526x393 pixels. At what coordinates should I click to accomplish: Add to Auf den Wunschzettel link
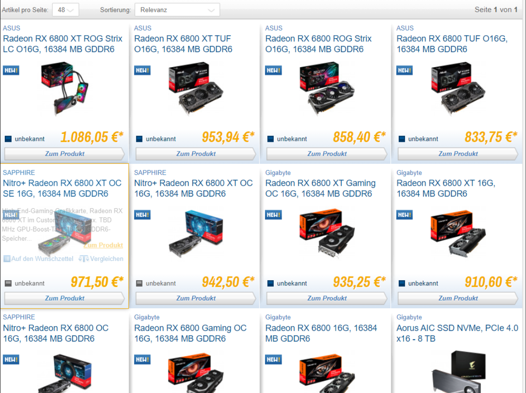click(x=42, y=259)
